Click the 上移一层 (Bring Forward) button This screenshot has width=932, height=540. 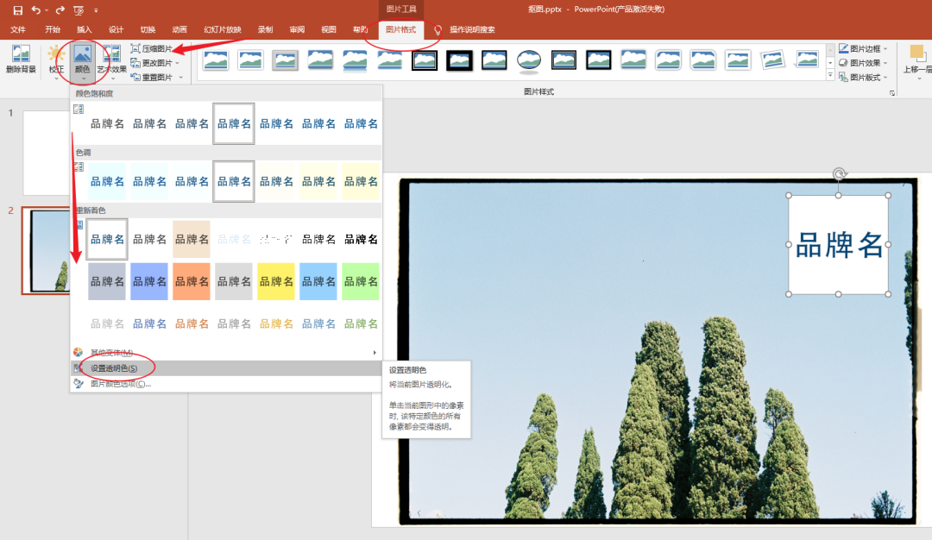click(x=917, y=60)
